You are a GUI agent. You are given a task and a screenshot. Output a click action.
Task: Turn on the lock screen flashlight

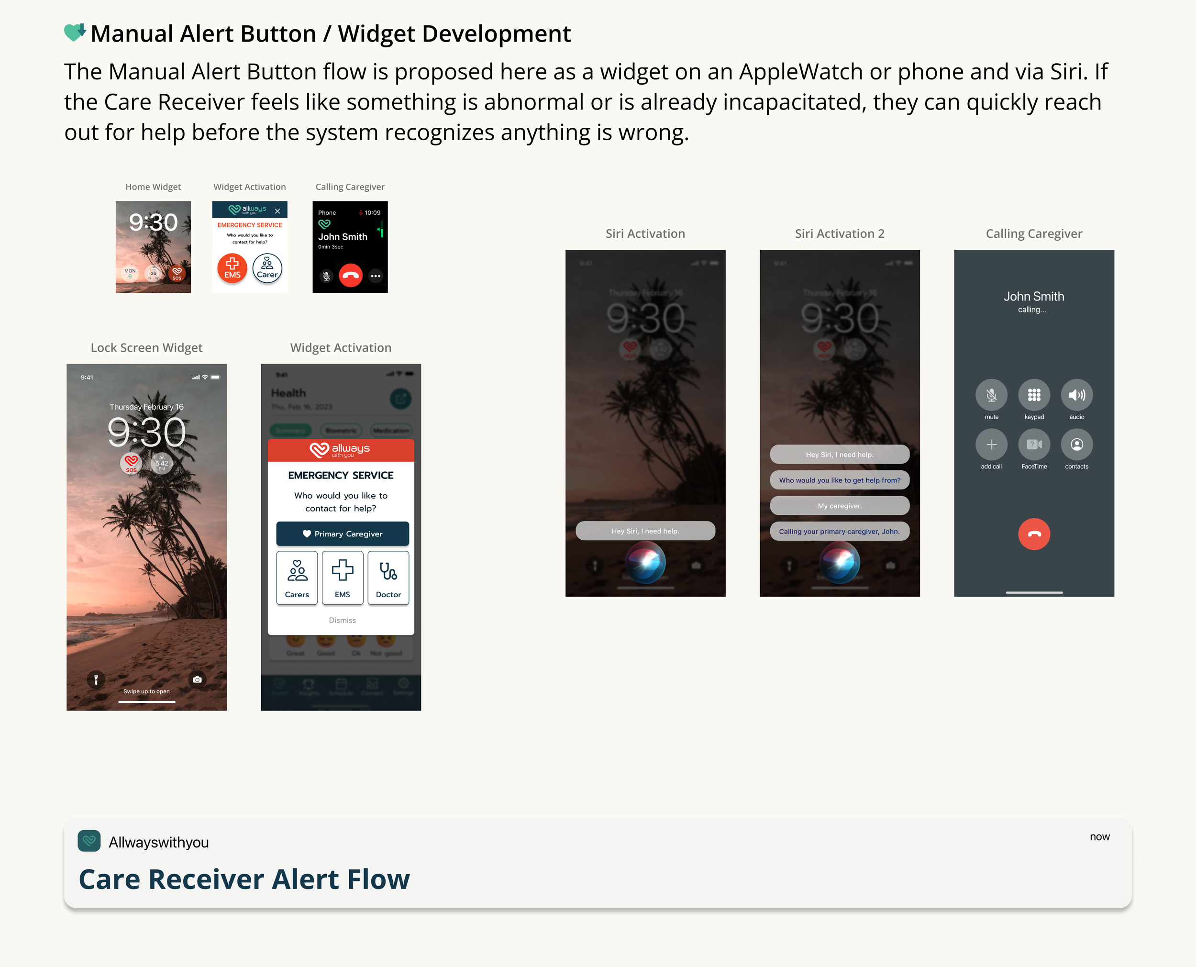(x=96, y=679)
